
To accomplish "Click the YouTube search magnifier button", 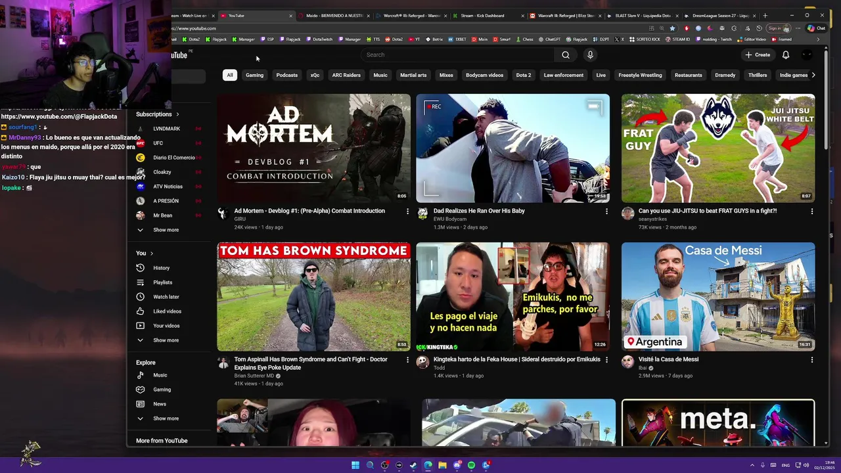I will click(566, 55).
